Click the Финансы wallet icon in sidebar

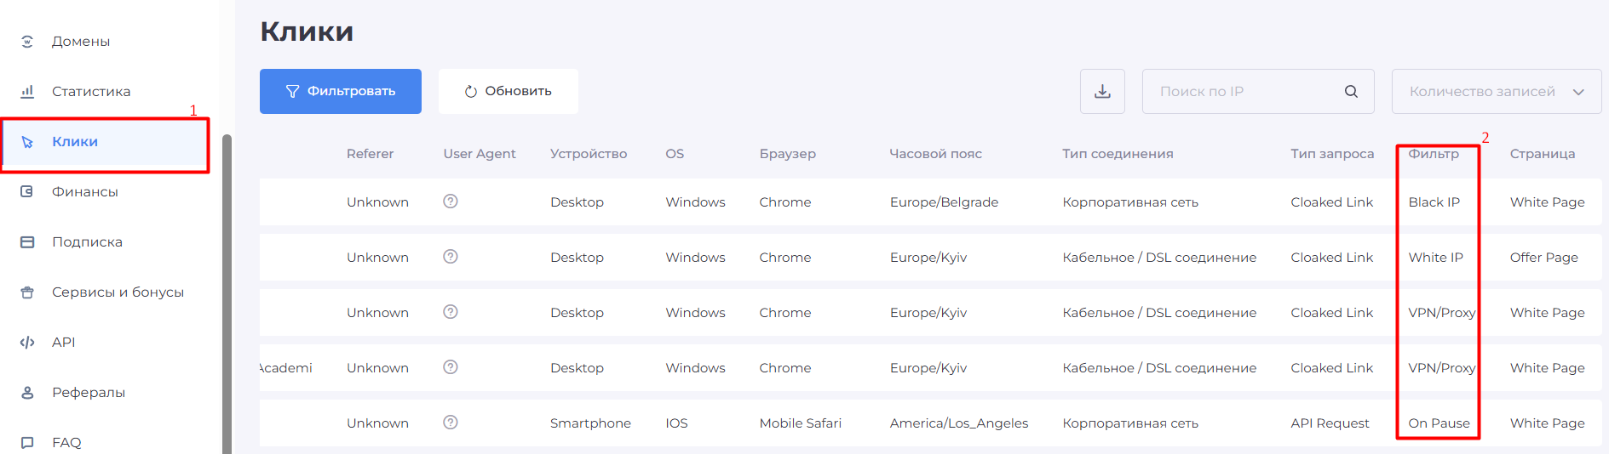pos(27,191)
